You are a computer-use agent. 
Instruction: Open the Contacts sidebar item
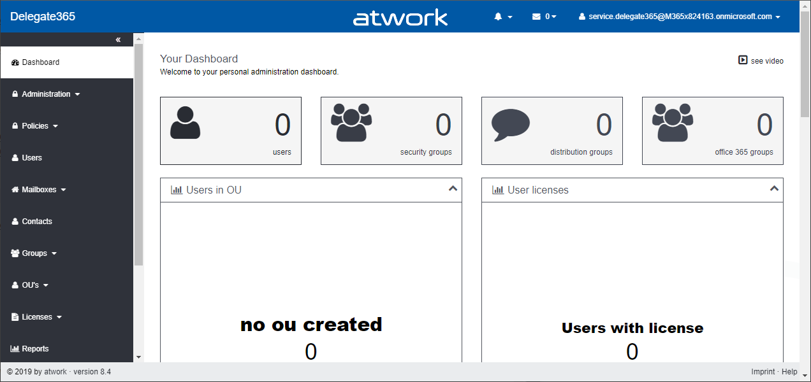[36, 222]
